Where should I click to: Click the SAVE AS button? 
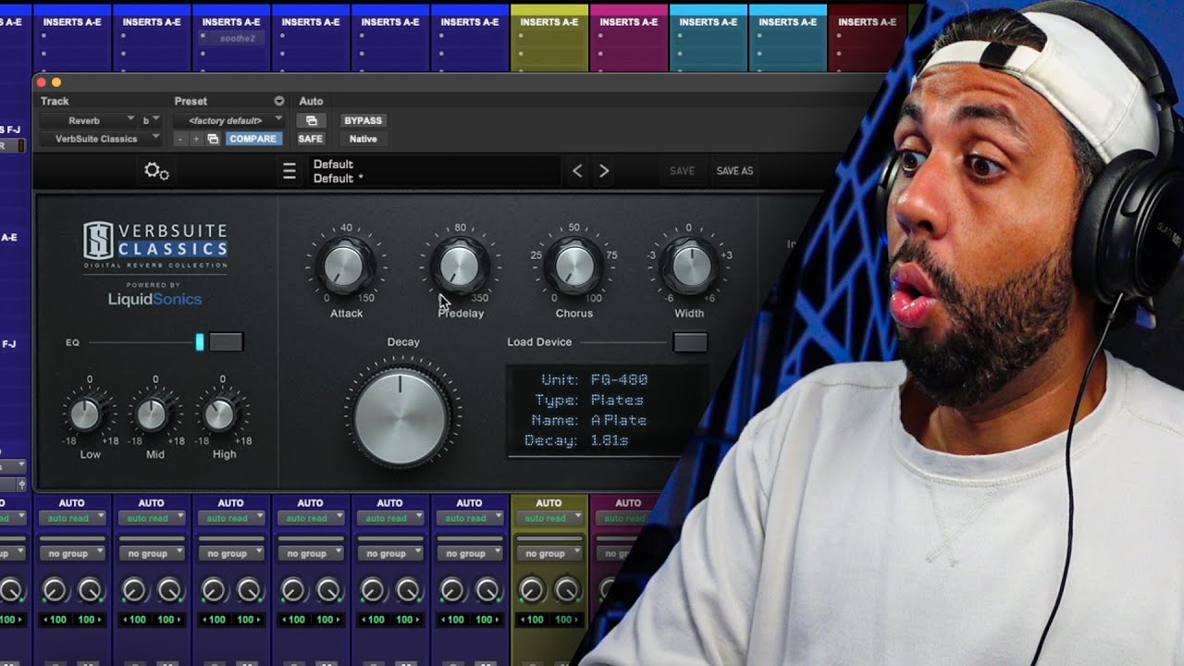coord(734,171)
